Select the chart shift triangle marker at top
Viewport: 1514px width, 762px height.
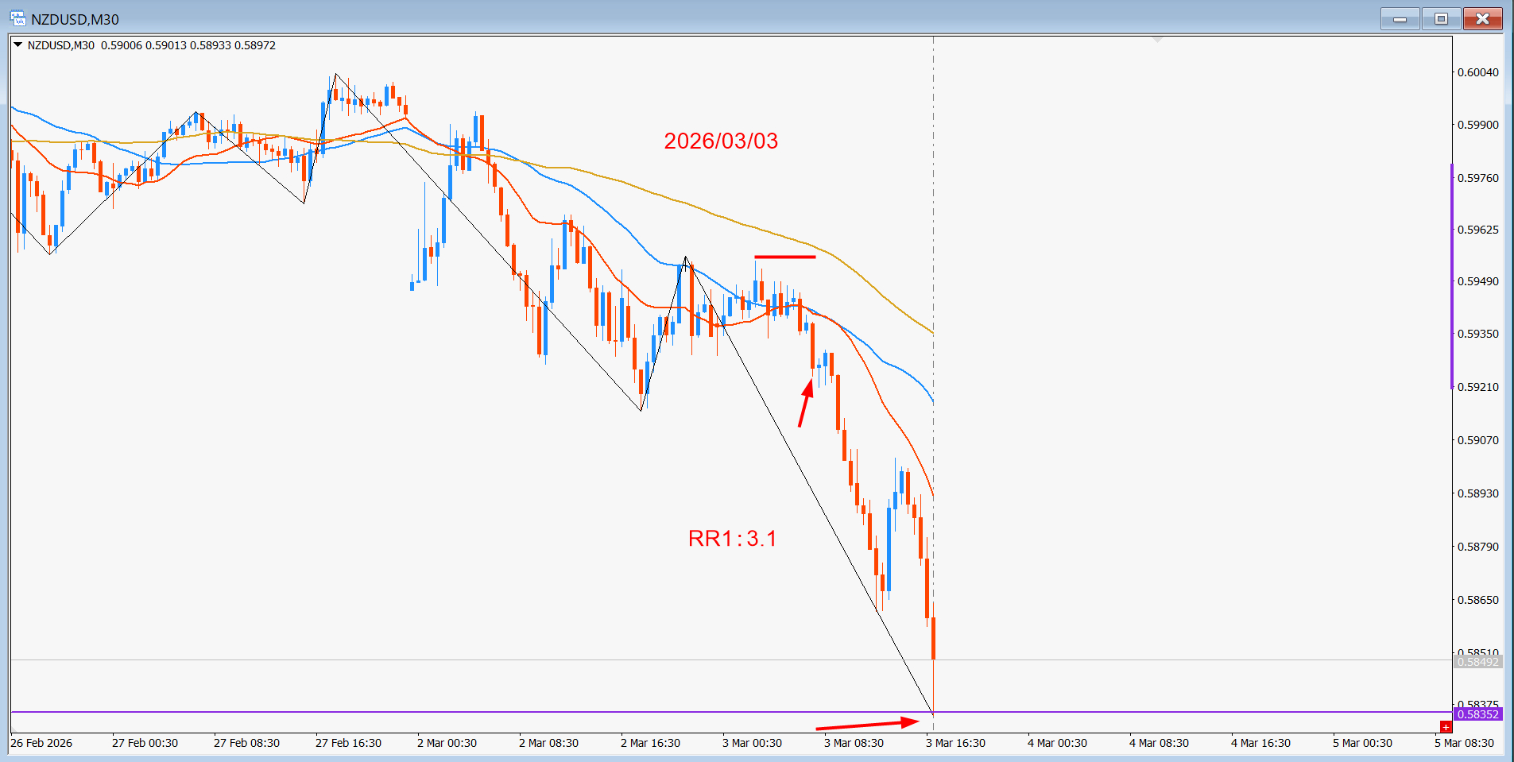[1158, 39]
